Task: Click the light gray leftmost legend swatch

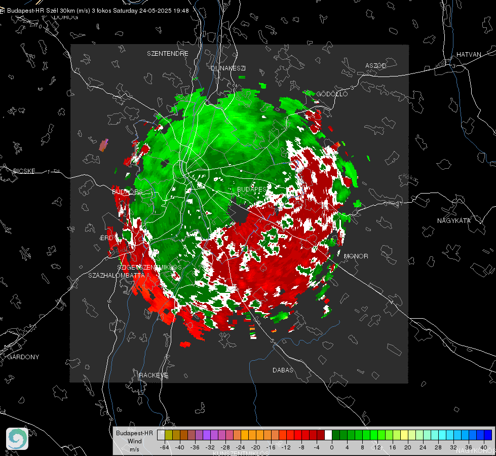Action: pyautogui.click(x=161, y=435)
